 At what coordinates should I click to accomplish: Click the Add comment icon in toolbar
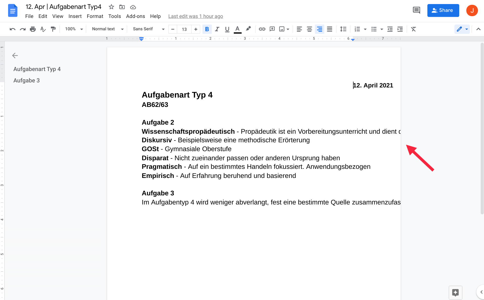click(x=272, y=29)
